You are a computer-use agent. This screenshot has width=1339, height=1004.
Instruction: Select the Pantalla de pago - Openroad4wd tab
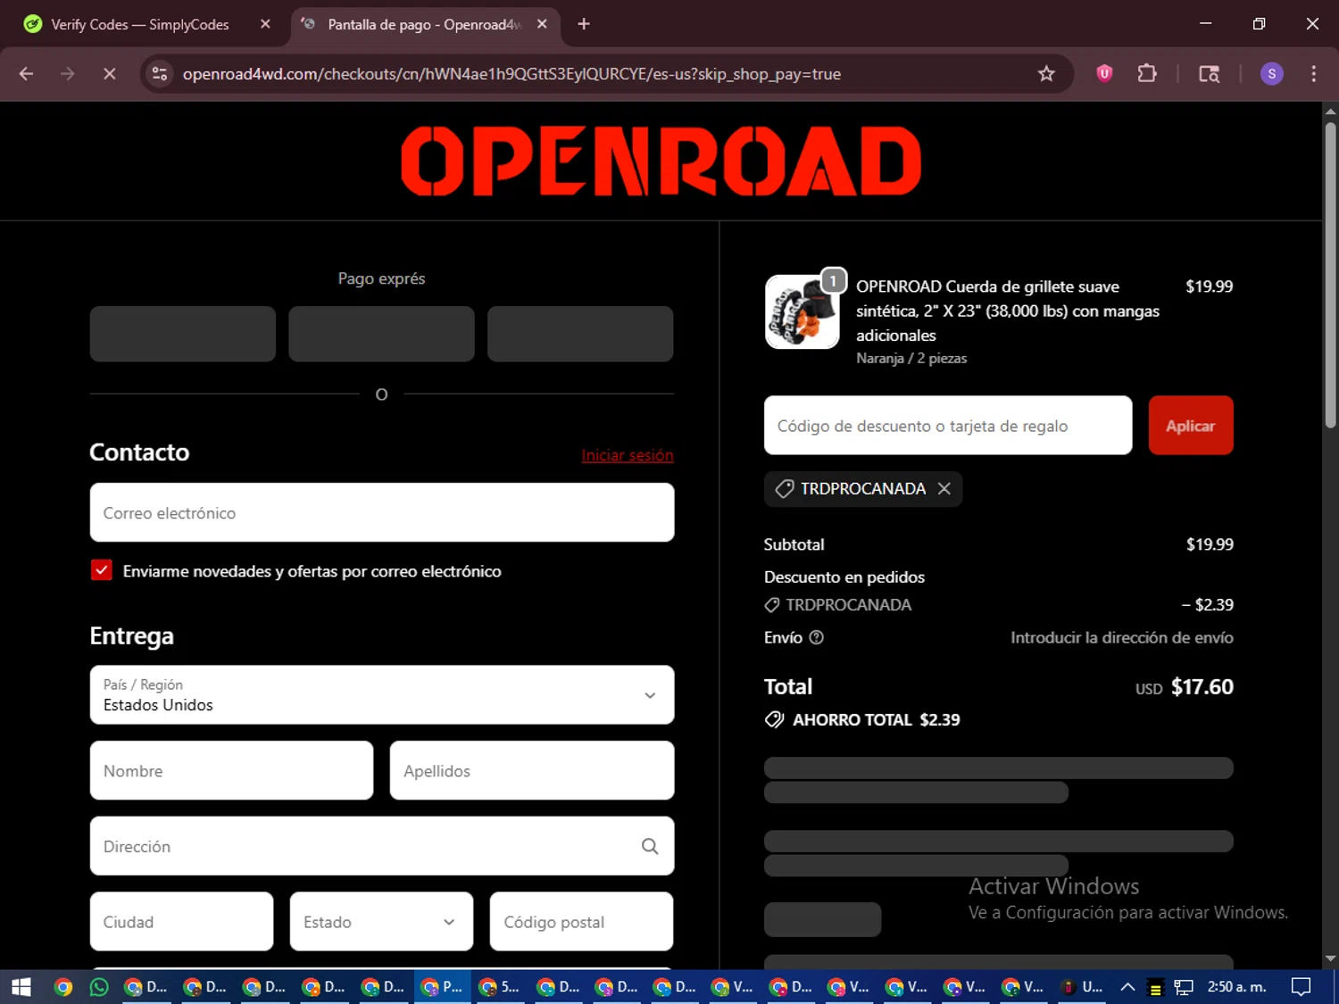point(425,24)
